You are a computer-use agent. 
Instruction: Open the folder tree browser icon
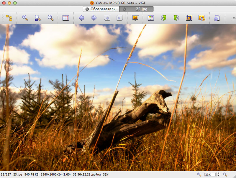(9, 18)
